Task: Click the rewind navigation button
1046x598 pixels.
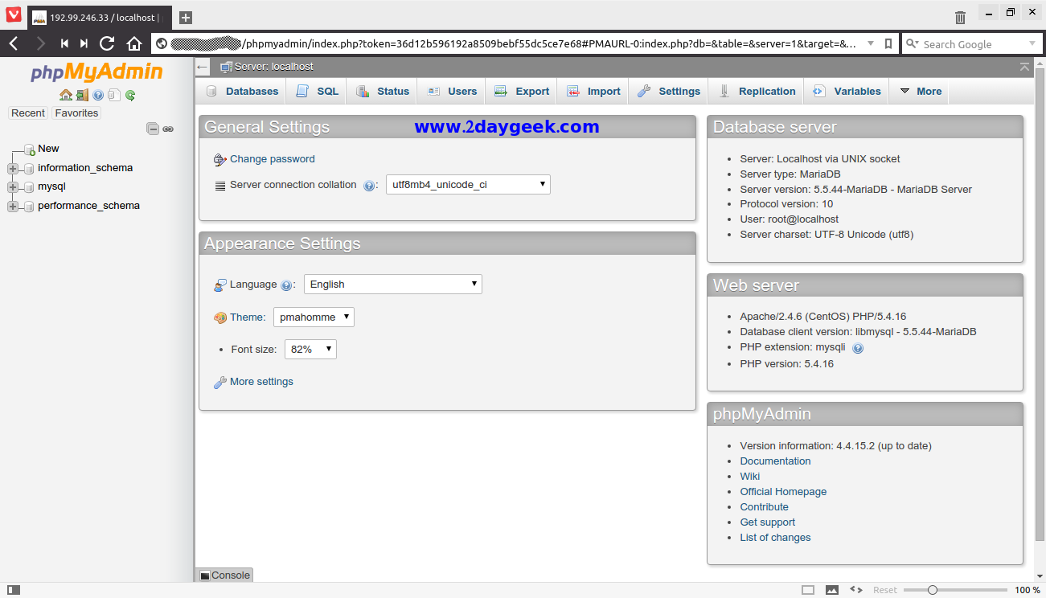Action: (64, 43)
